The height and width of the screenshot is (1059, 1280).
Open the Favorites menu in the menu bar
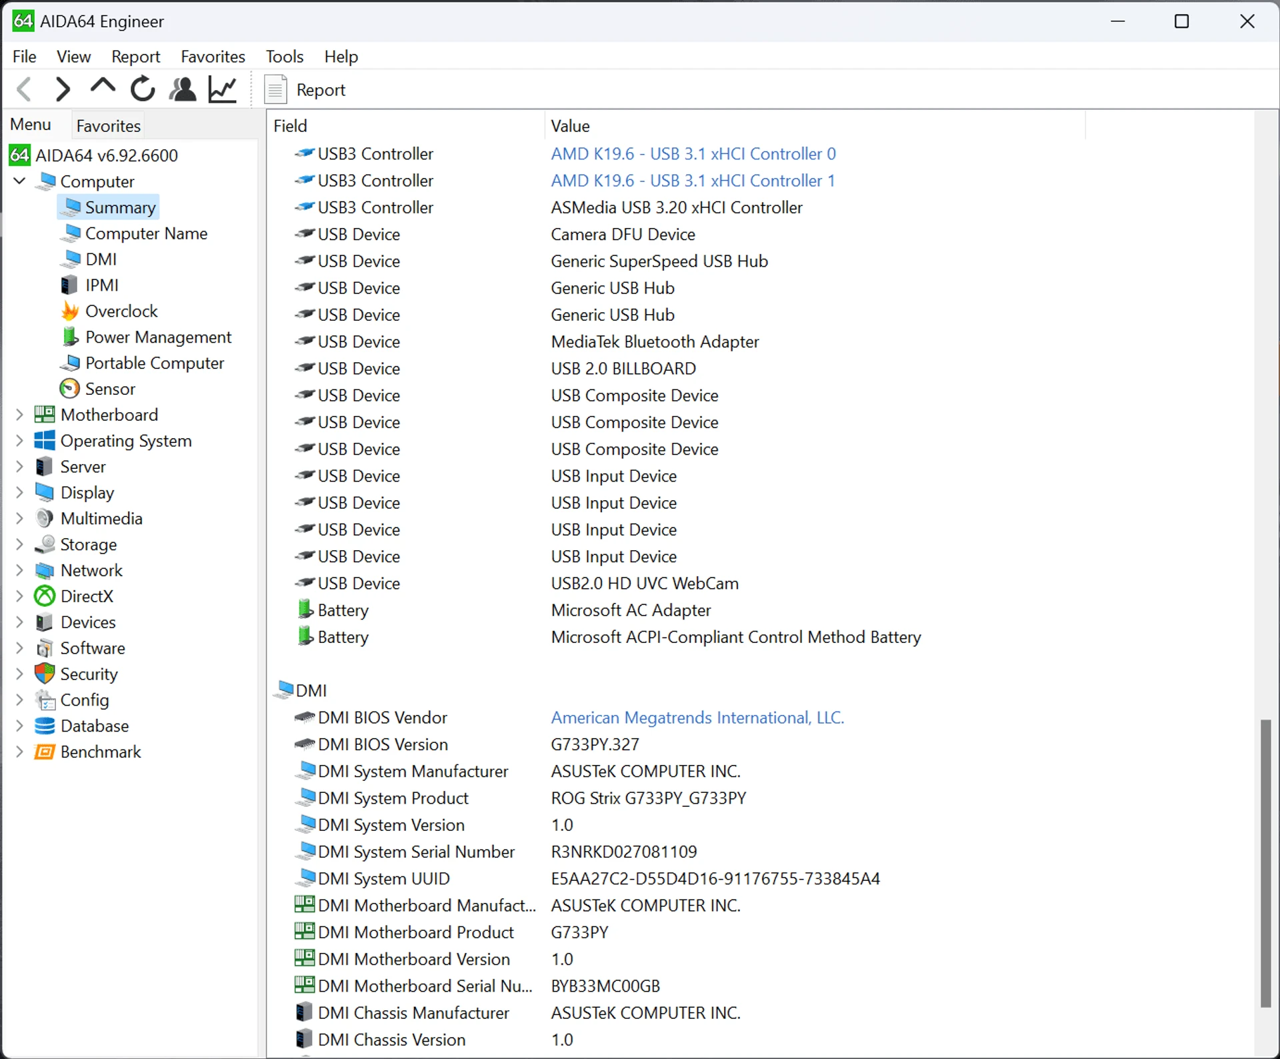213,57
